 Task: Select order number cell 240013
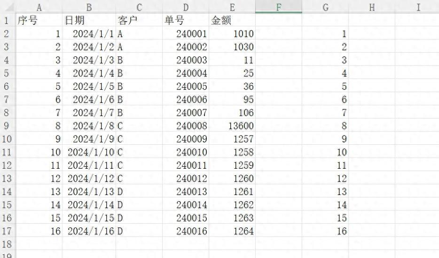[186, 191]
